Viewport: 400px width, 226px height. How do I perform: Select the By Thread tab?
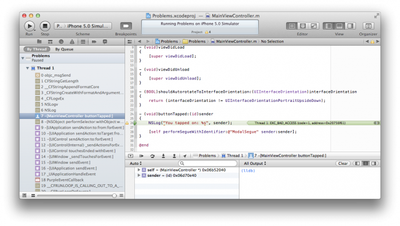coord(37,49)
